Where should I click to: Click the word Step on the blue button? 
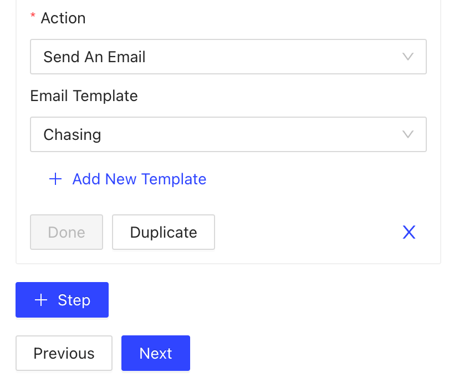click(x=74, y=300)
